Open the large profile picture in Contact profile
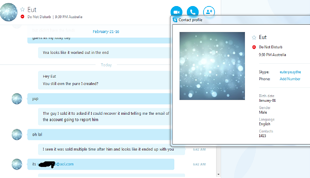Image resolution: width=310 pixels, height=178 pixels. coord(212,66)
